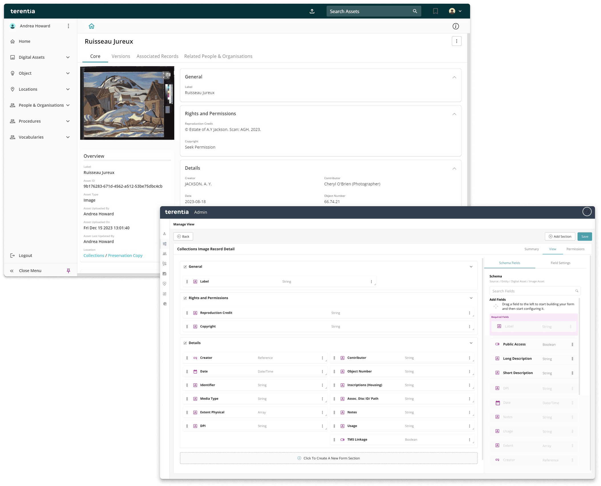Collapse Rights and Permissions section in Manage View

[471, 298]
